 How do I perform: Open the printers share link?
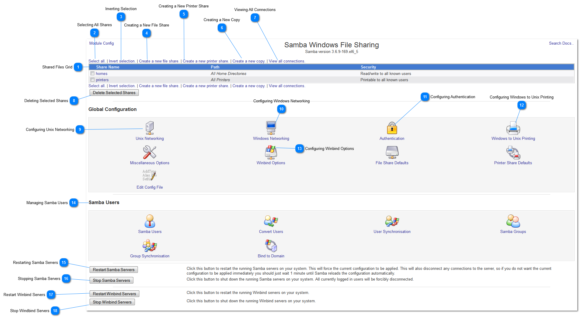click(x=102, y=80)
